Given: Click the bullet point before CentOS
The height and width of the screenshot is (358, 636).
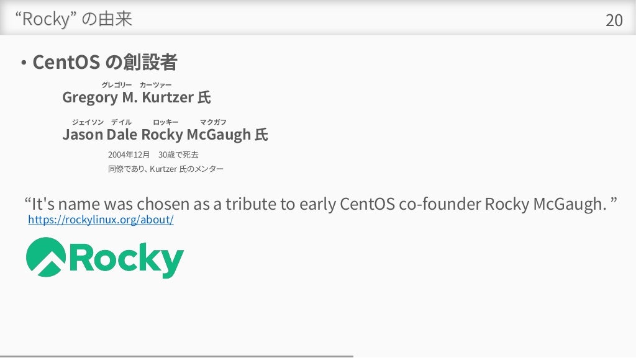Looking at the screenshot, I should click(24, 63).
